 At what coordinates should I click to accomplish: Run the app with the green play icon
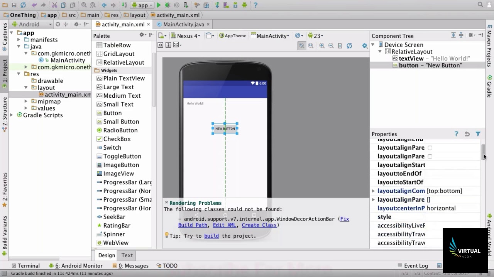(x=159, y=5)
